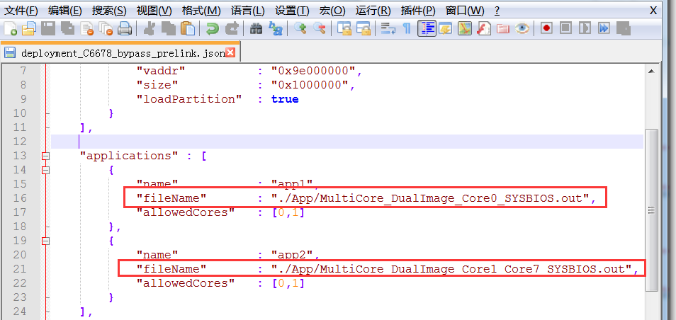The height and width of the screenshot is (320, 676).
Task: Toggle synchronized horizontal scrolling icon
Action: [x=364, y=29]
